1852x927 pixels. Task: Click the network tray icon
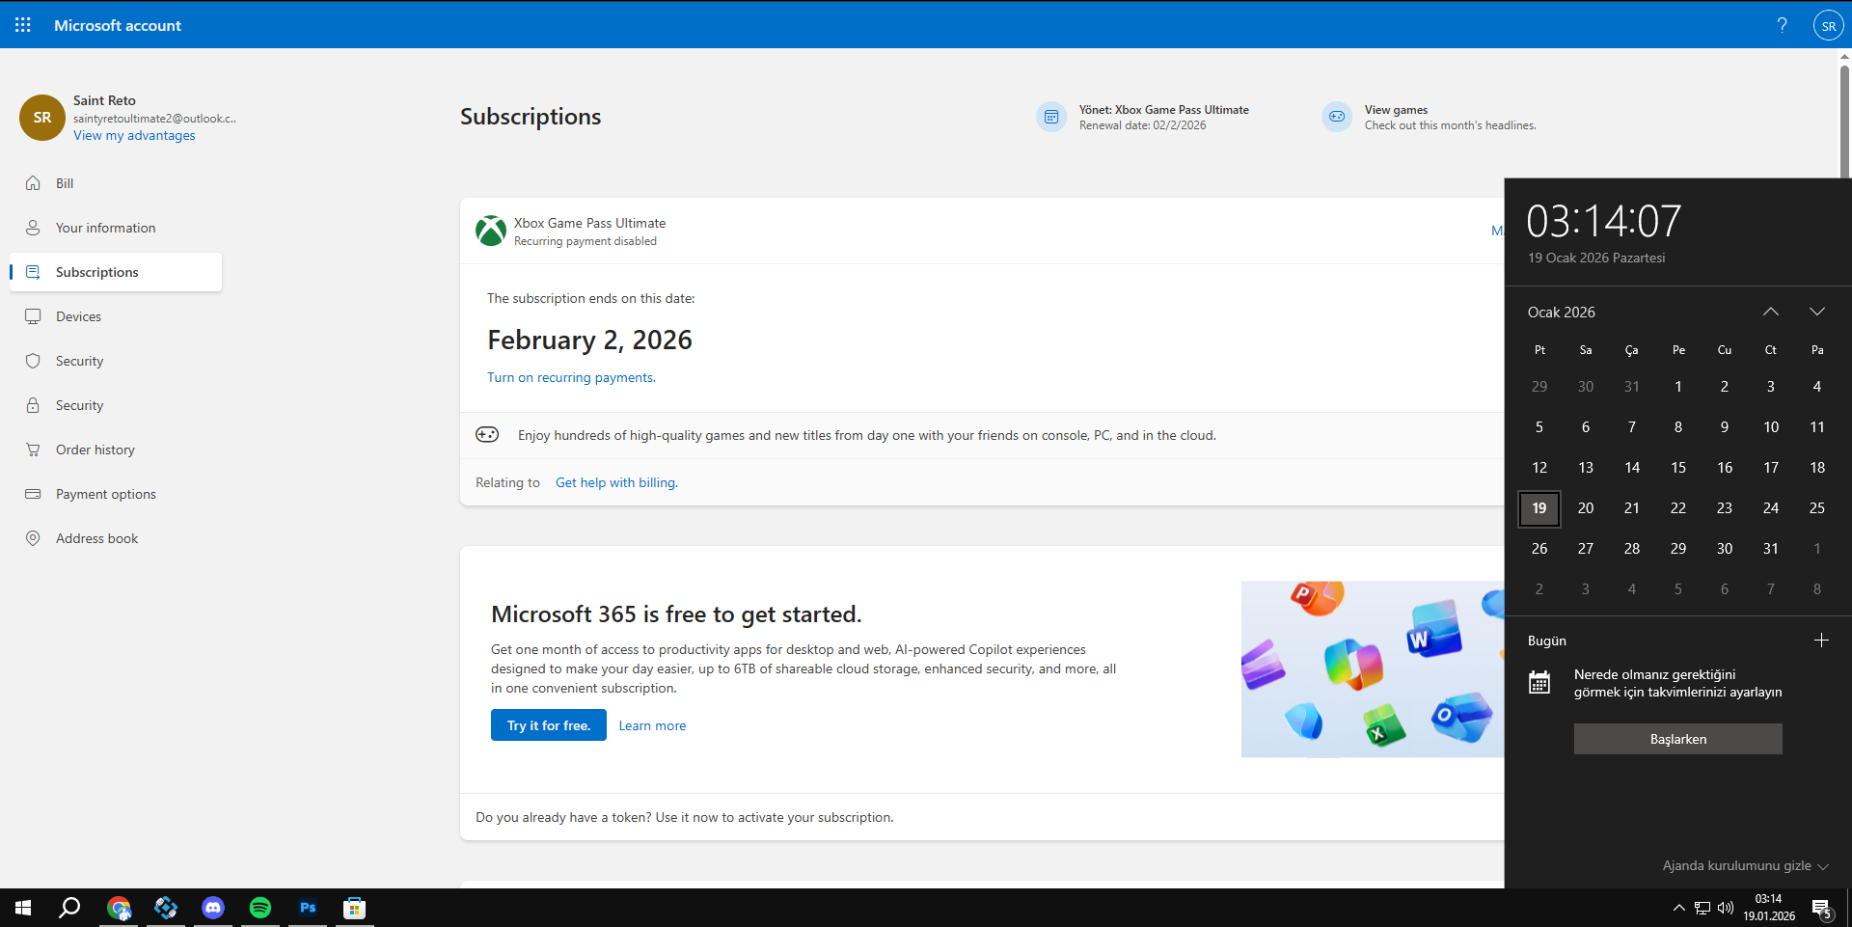tap(1702, 908)
